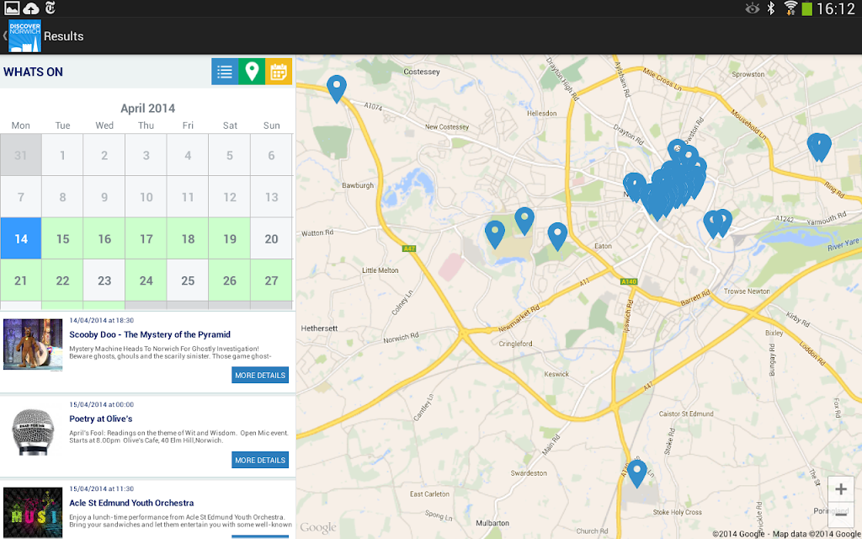Viewport: 862px width, 539px height.
Task: Select April 26 on the calendar
Action: coord(230,280)
